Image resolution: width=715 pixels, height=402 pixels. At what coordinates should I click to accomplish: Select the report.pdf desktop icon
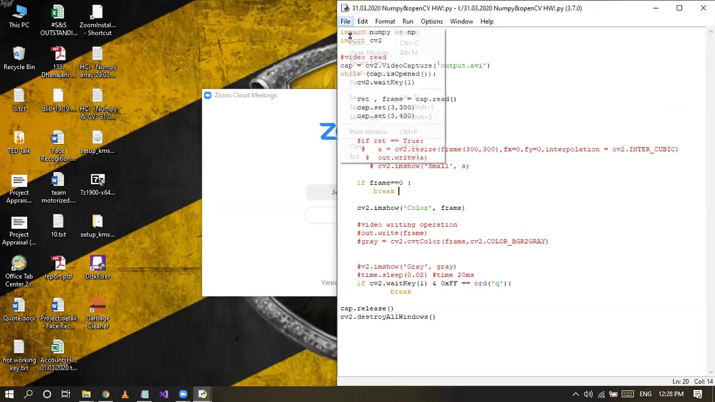[58, 268]
